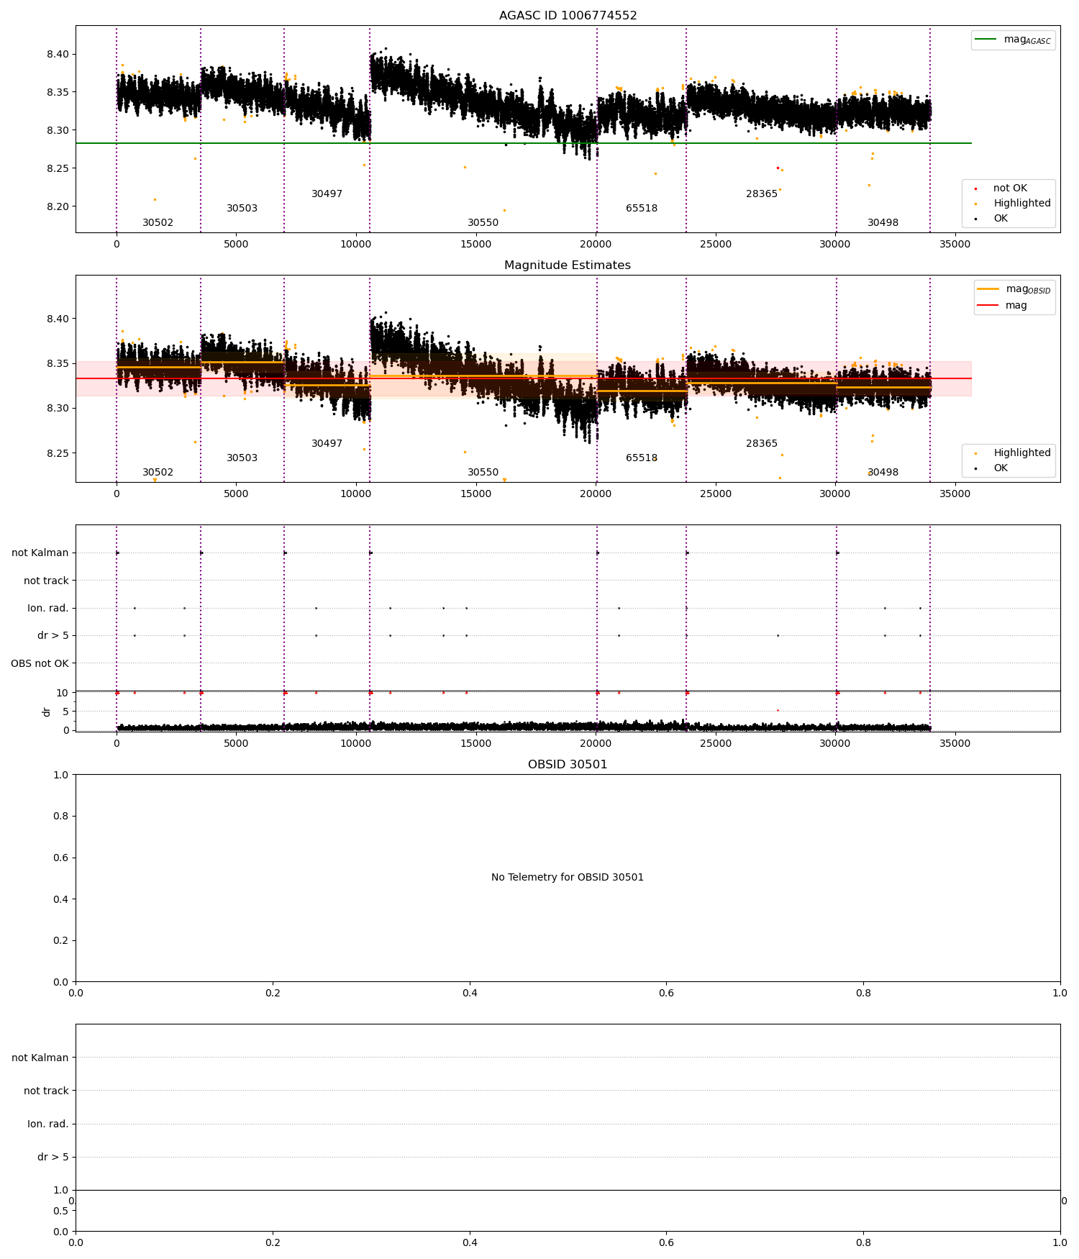Viewport: 1079px width, 1259px height.
Task: Click the red mag horizontal line in Magnitude Estimates
Action: [x=524, y=378]
